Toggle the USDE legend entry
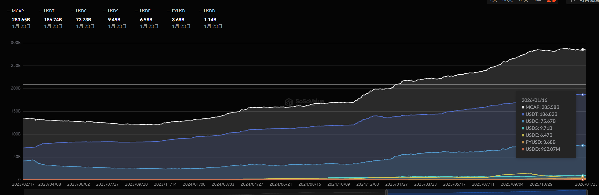 click(x=145, y=11)
